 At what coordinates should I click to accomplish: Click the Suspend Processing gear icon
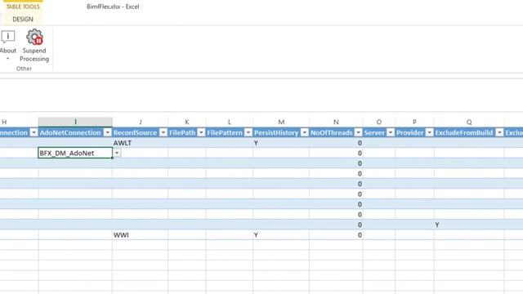point(34,37)
